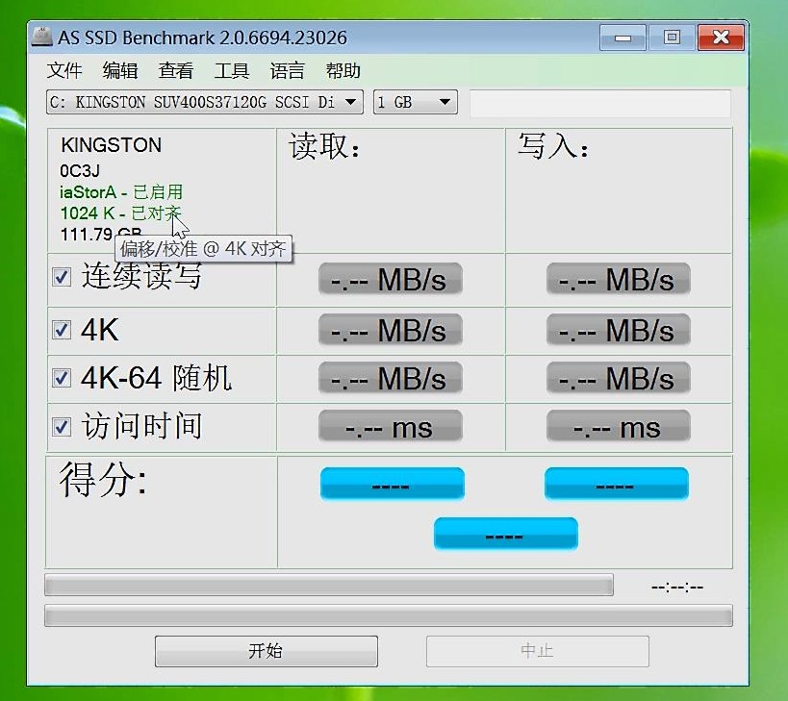Click the 1024 K - 已对齐 alignment text
The image size is (788, 701).
[121, 213]
